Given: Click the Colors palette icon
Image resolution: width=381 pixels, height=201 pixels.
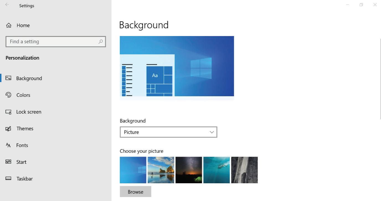Looking at the screenshot, I should pyautogui.click(x=8, y=95).
